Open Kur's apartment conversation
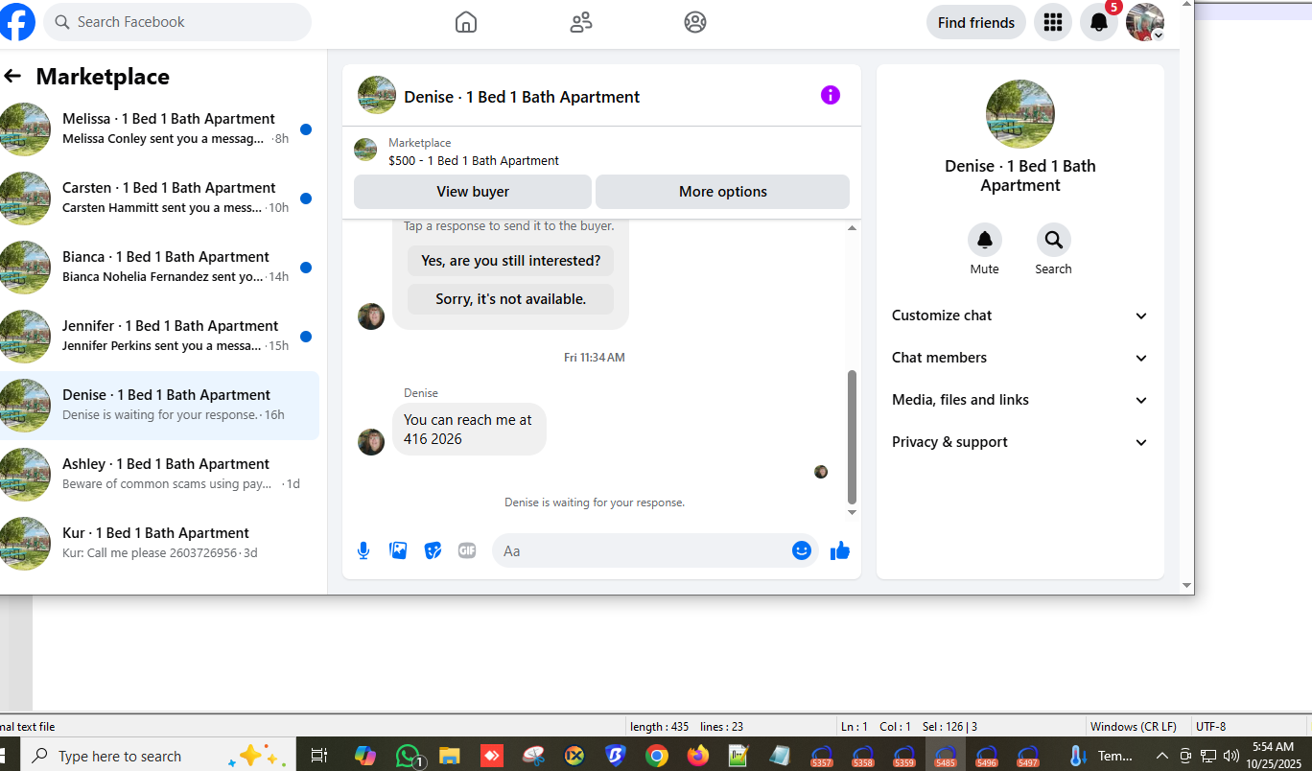 157,544
